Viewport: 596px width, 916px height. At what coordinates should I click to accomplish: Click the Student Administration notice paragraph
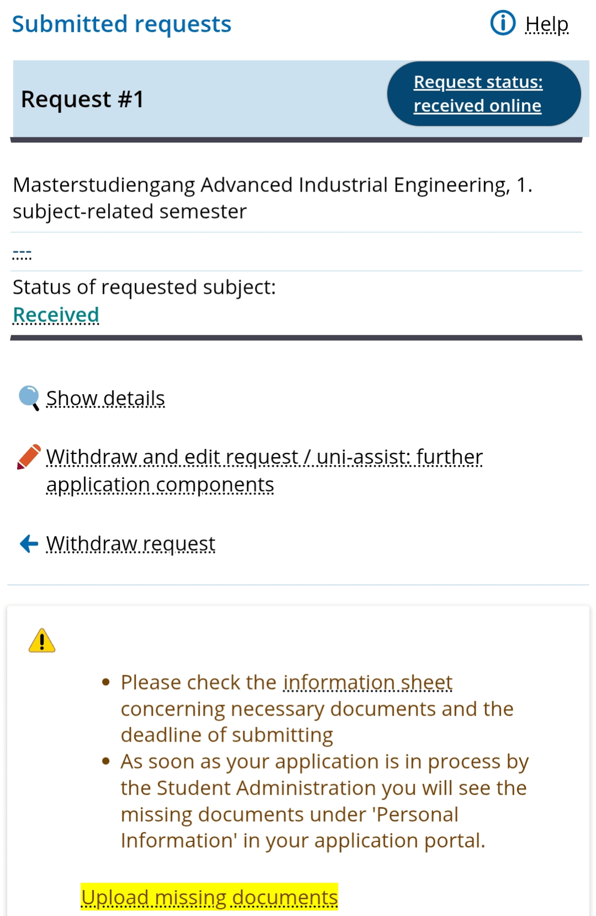coord(324,801)
